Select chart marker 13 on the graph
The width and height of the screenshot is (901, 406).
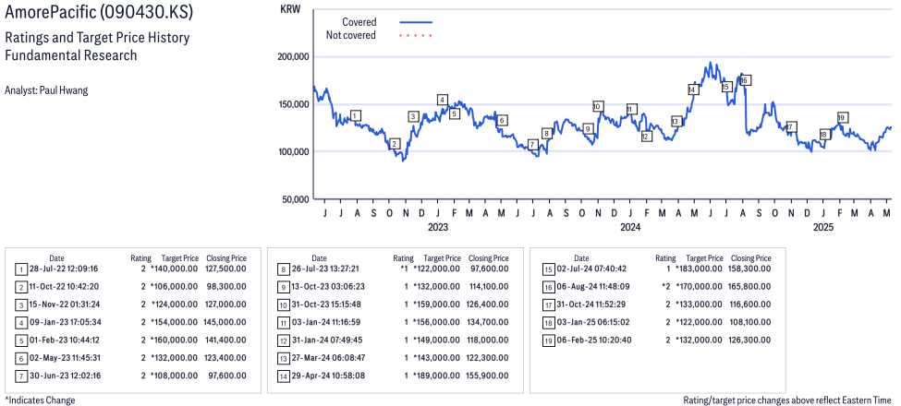click(676, 122)
